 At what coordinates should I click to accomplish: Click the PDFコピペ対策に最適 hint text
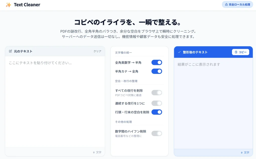(x=128, y=95)
